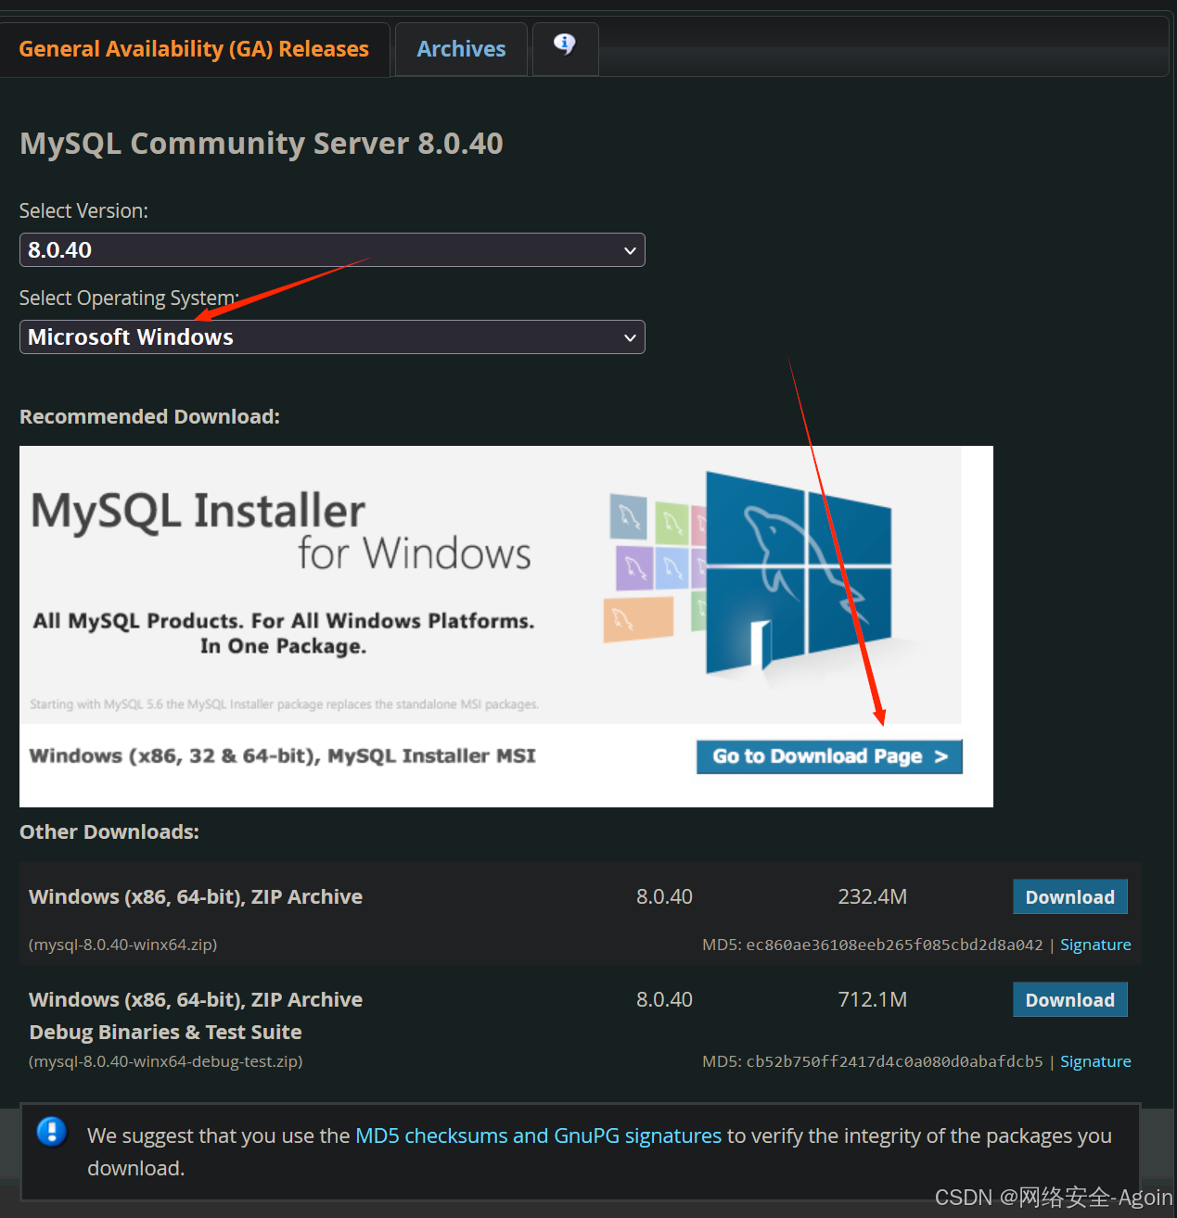The height and width of the screenshot is (1218, 1177).
Task: Click the Recommended Download heading
Action: click(x=149, y=416)
